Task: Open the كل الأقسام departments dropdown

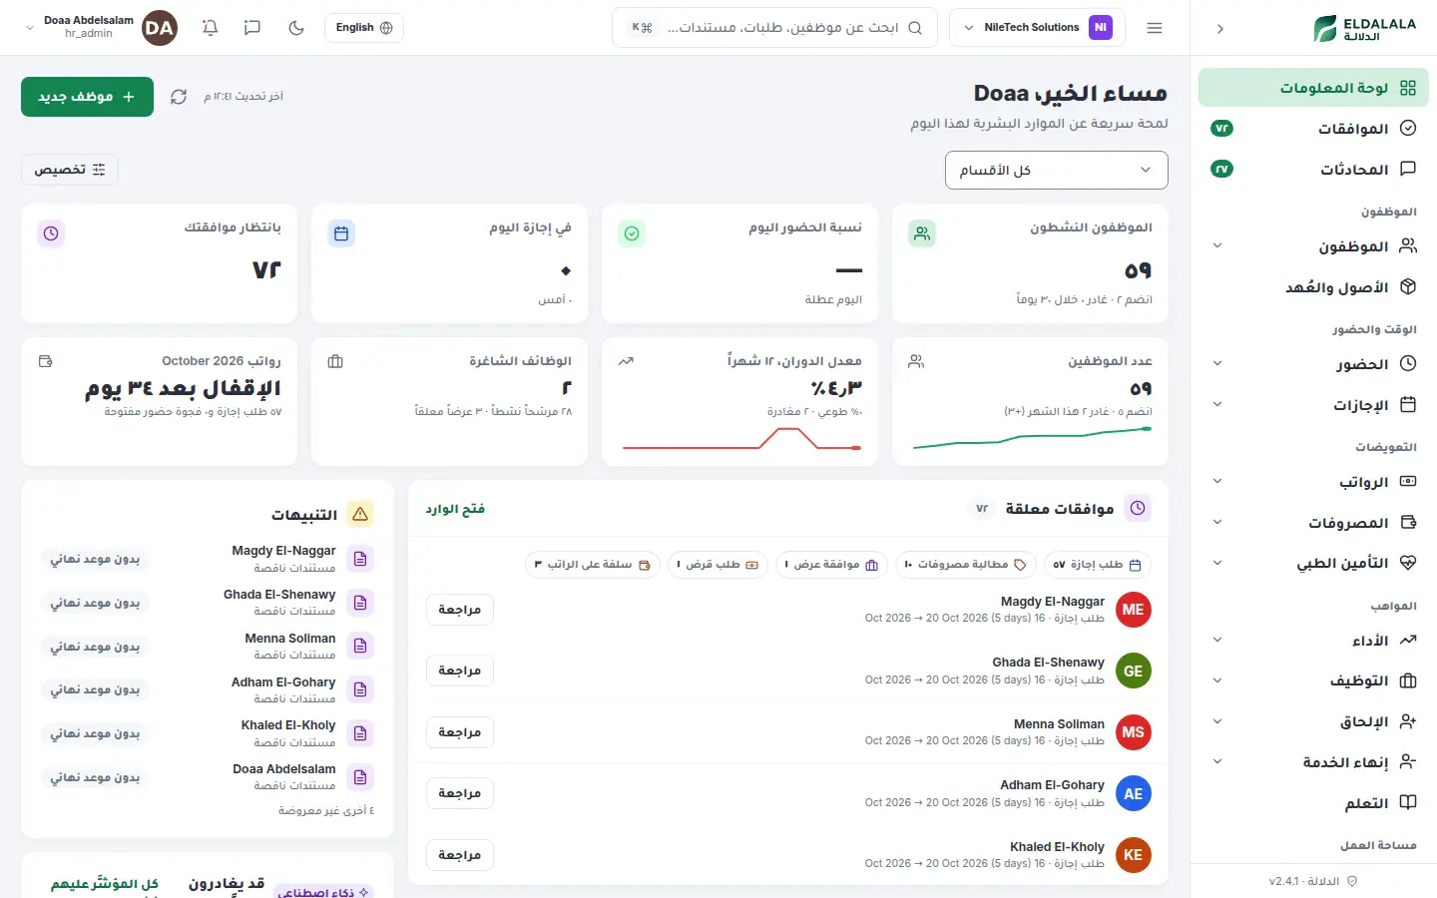Action: tap(1056, 170)
